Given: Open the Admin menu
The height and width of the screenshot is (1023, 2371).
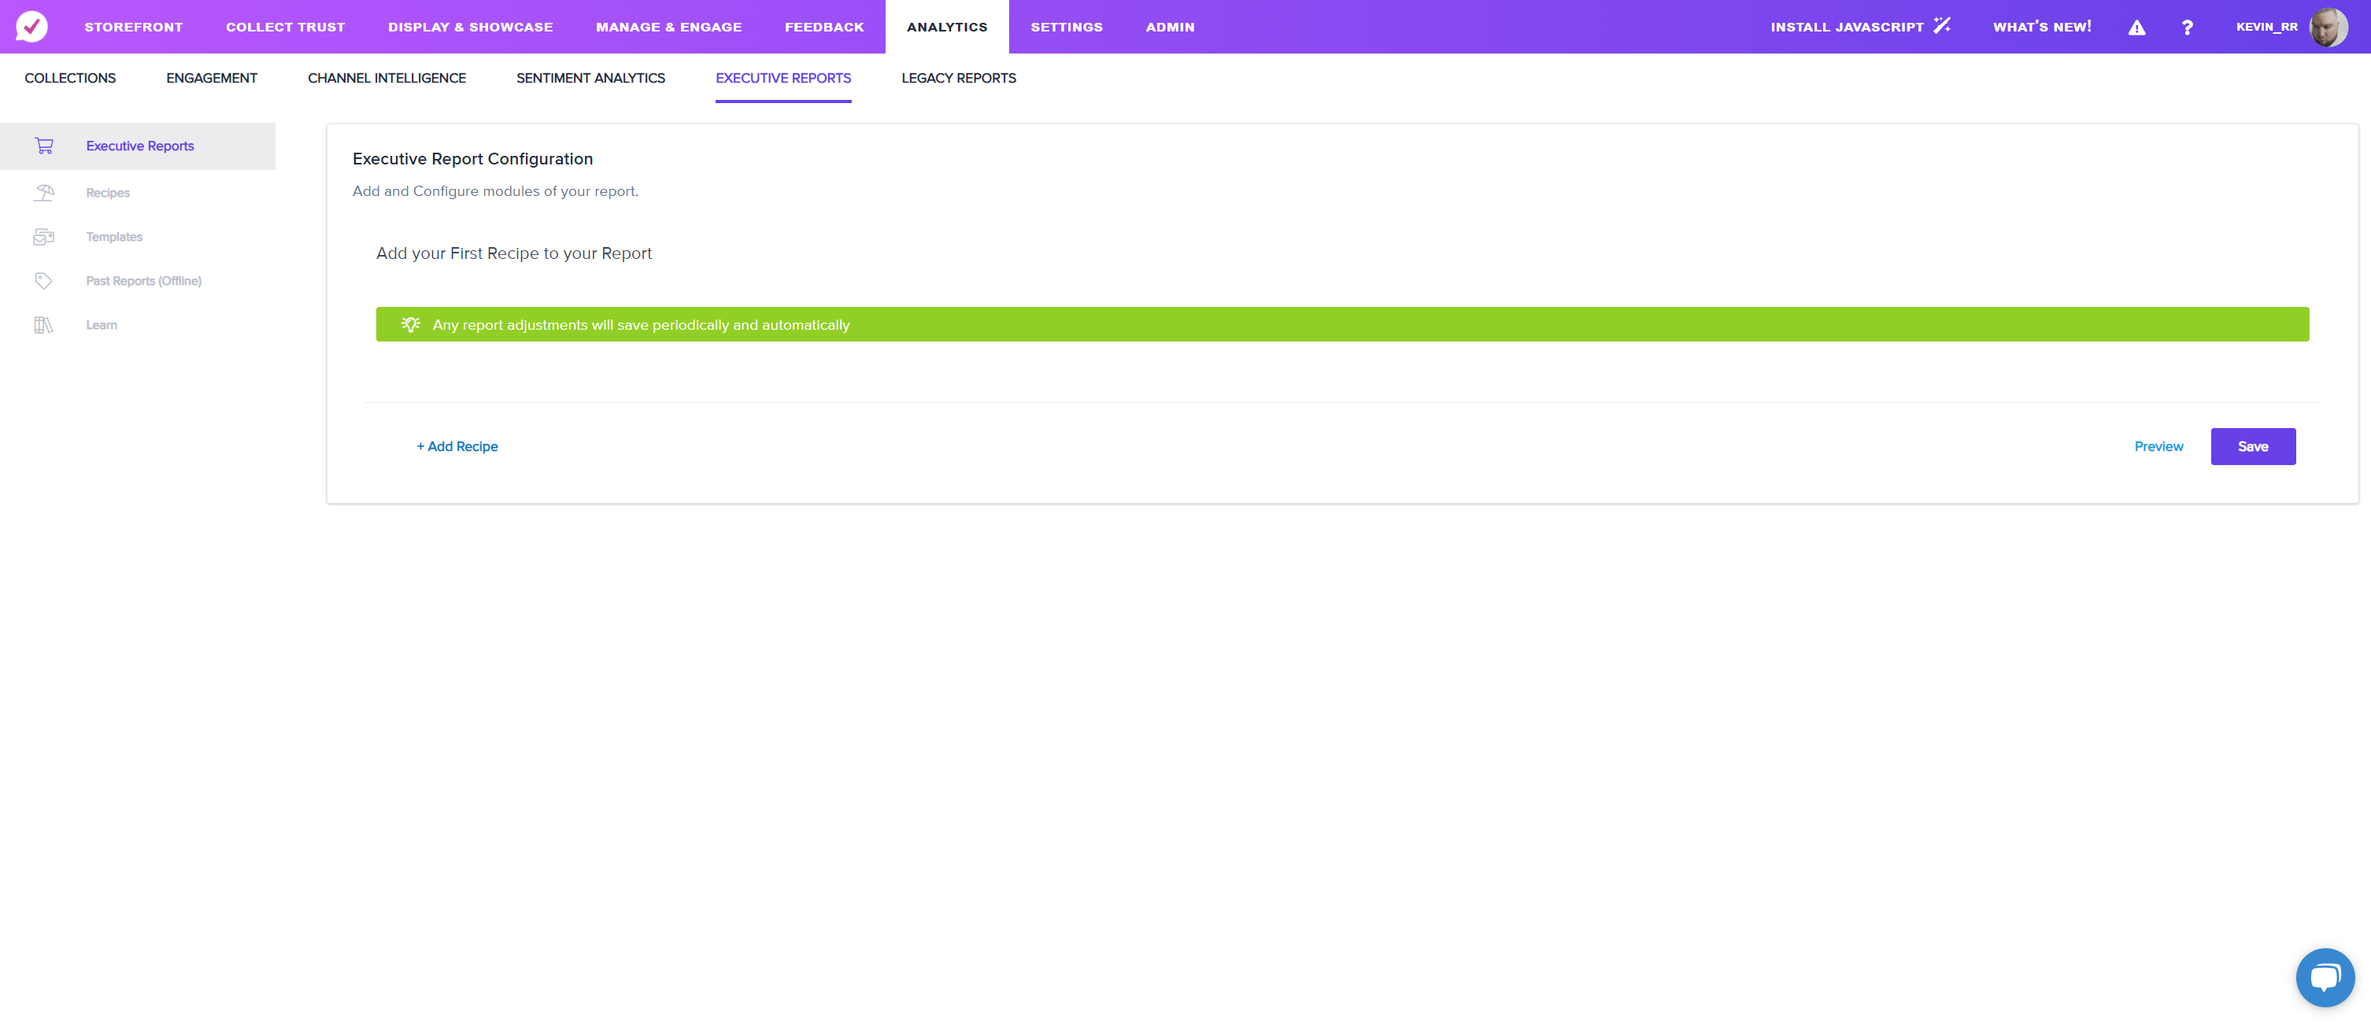Looking at the screenshot, I should [x=1170, y=27].
